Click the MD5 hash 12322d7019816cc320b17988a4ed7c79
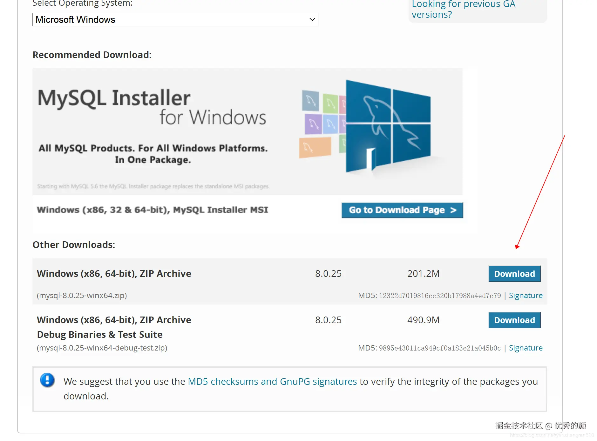 point(440,296)
